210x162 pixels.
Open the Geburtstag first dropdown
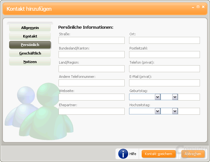(158, 97)
